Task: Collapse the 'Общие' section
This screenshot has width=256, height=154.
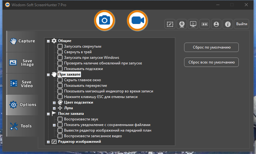Action: pyautogui.click(x=48, y=41)
